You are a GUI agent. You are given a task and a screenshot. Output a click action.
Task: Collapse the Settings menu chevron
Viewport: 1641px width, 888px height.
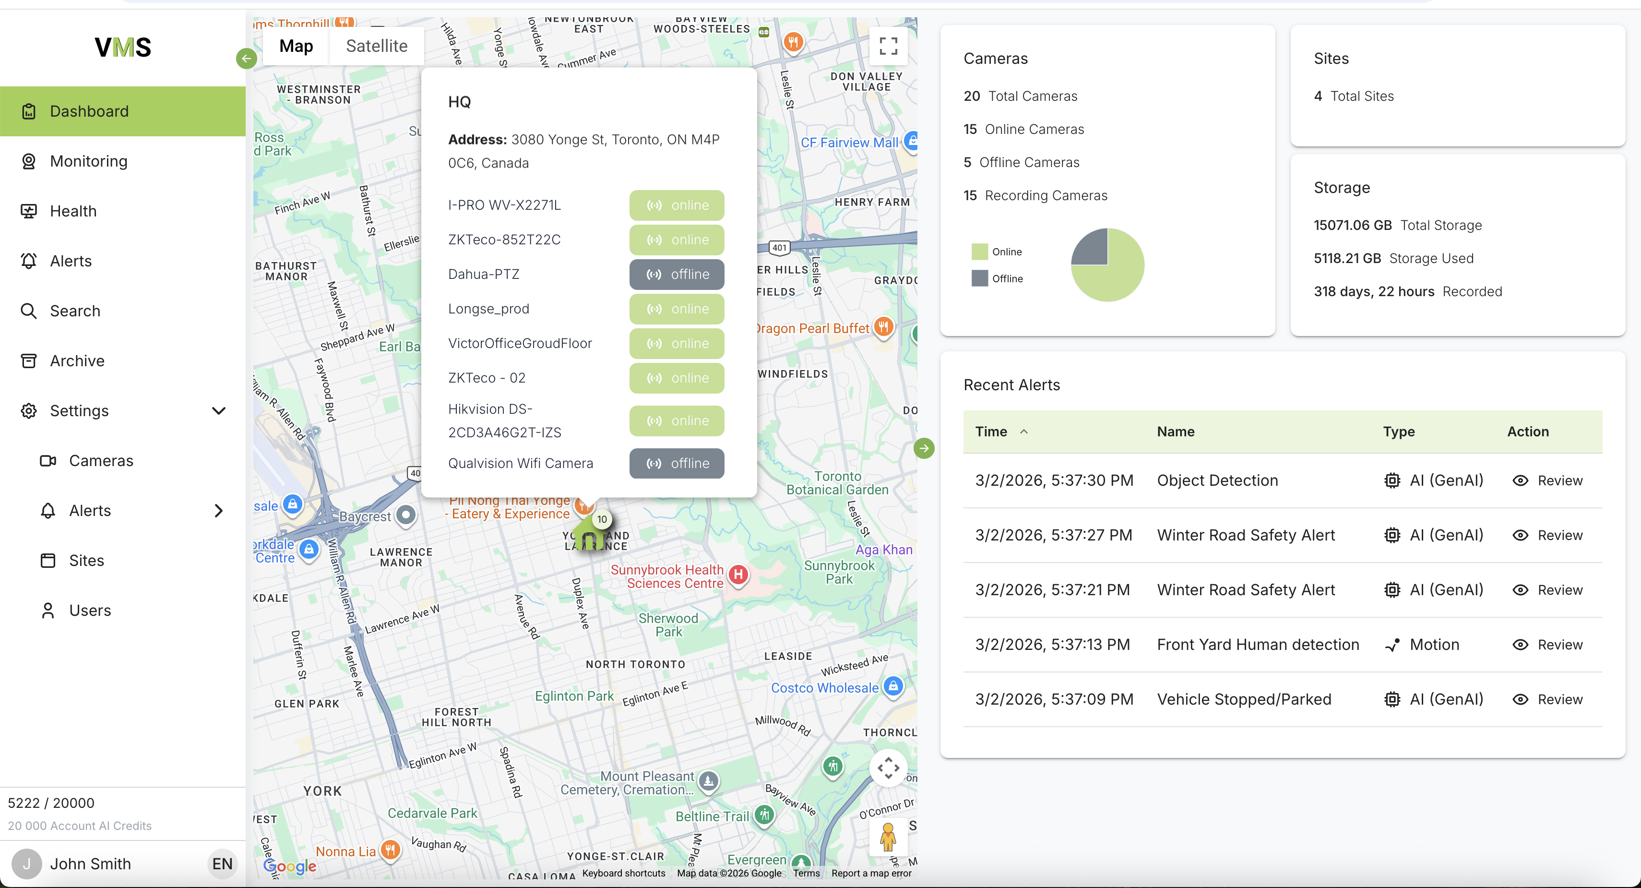218,410
